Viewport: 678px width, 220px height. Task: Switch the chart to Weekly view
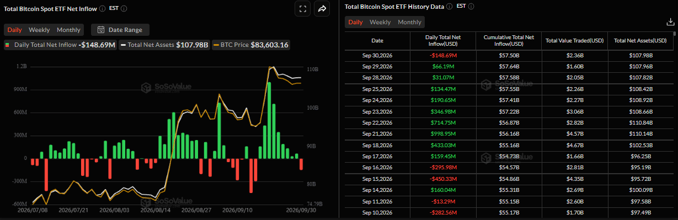pyautogui.click(x=39, y=30)
